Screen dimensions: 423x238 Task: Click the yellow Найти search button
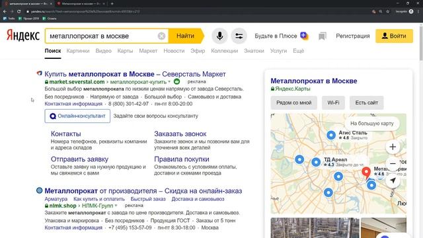tap(186, 36)
